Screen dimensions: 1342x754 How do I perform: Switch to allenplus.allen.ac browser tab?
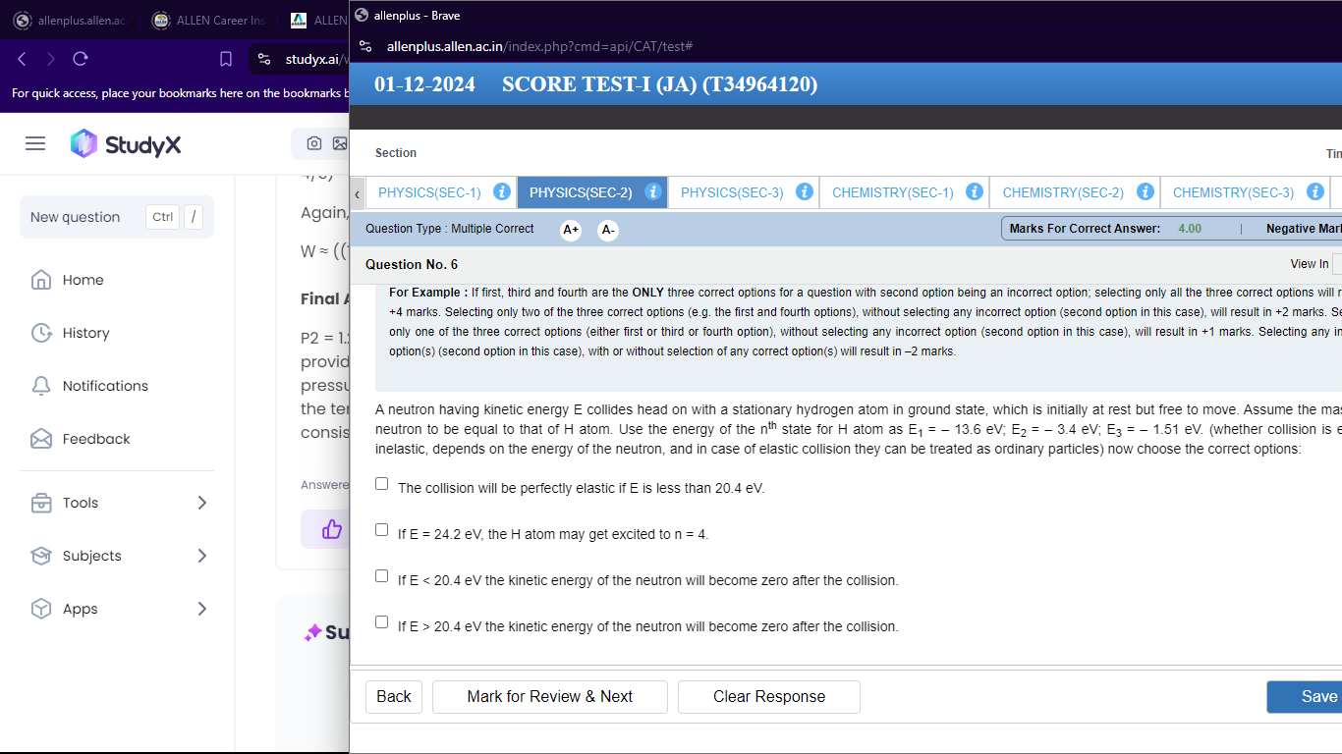pyautogui.click(x=71, y=21)
